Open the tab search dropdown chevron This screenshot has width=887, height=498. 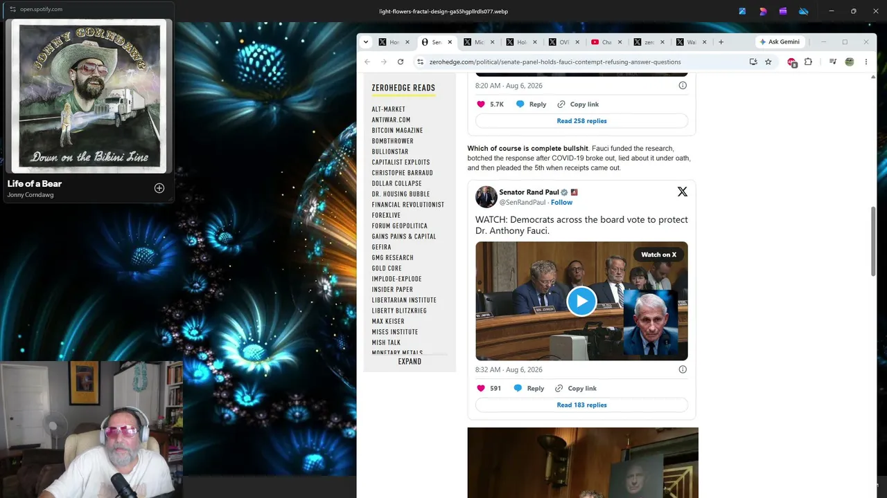[x=366, y=42]
